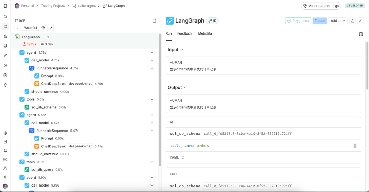Image resolution: width=369 pixels, height=192 pixels.
Task: Switch to the Run tab
Action: click(168, 33)
